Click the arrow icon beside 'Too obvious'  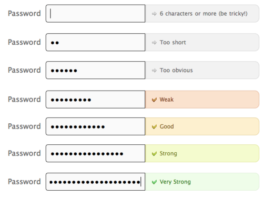coord(154,71)
